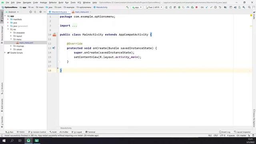Click the Profile app gauge icon

pyautogui.click(x=188, y=7)
